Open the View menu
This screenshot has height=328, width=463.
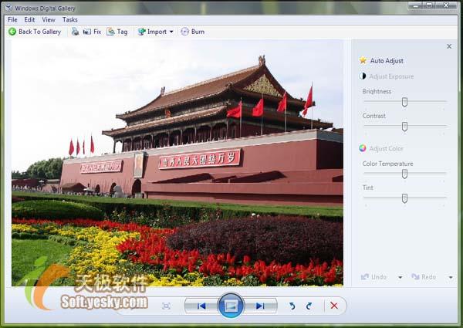coord(49,19)
